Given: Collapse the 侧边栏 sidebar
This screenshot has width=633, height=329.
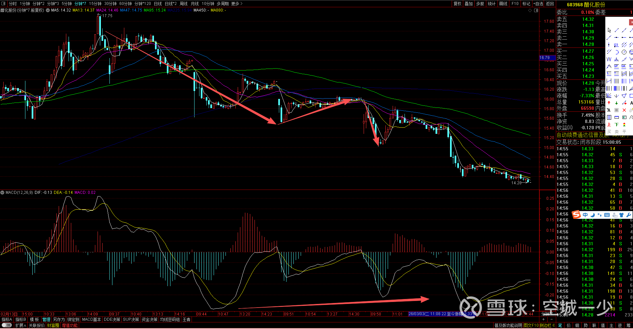Looking at the screenshot, I should [x=547, y=325].
